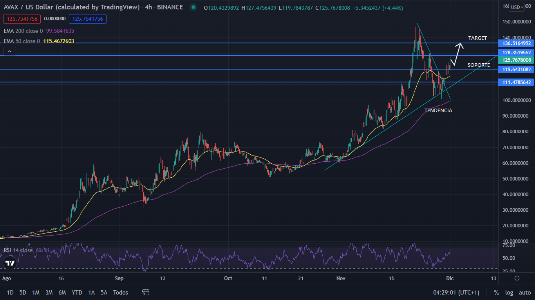Switch to the 6M time range
This screenshot has height=300, width=535.
[62, 292]
